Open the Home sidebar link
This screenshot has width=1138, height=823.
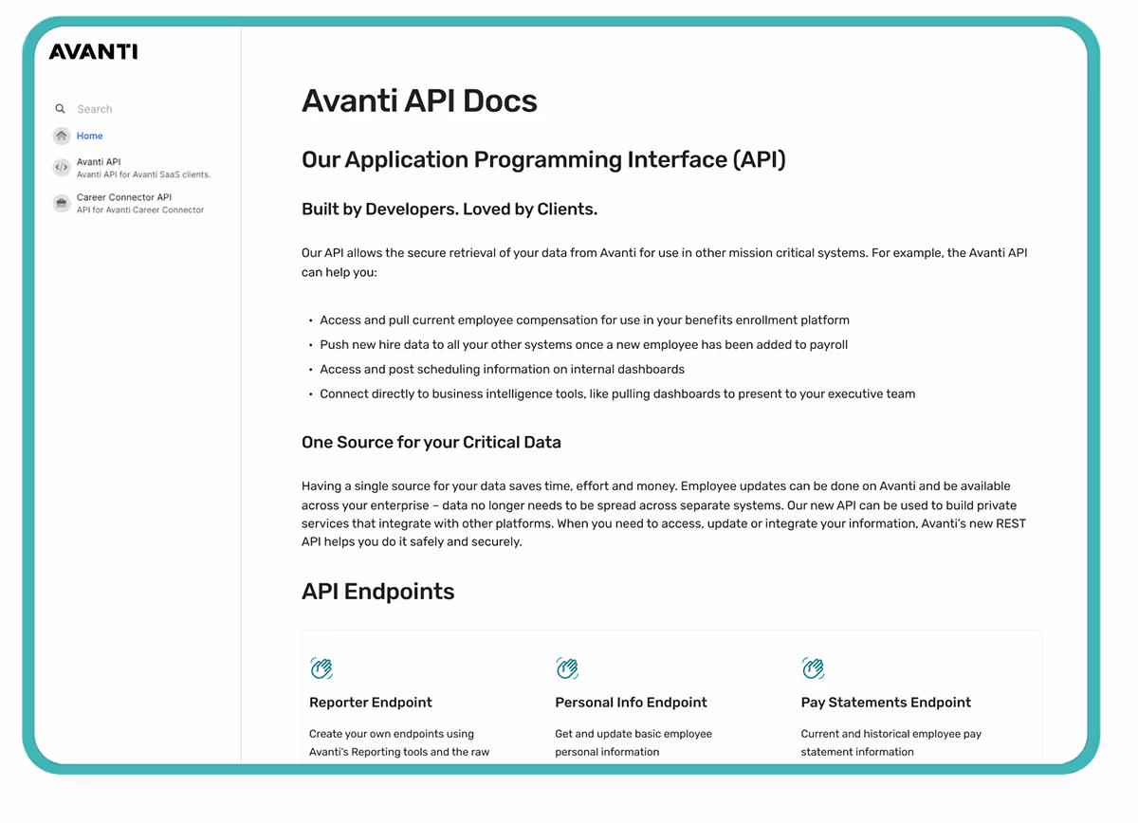(90, 136)
